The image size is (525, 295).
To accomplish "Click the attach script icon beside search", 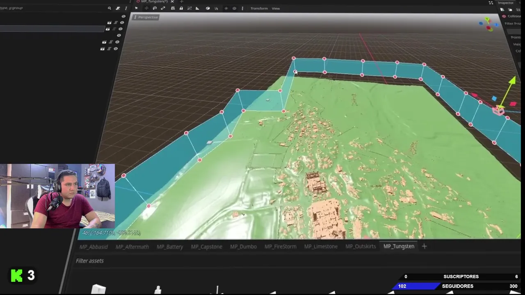I will [117, 8].
